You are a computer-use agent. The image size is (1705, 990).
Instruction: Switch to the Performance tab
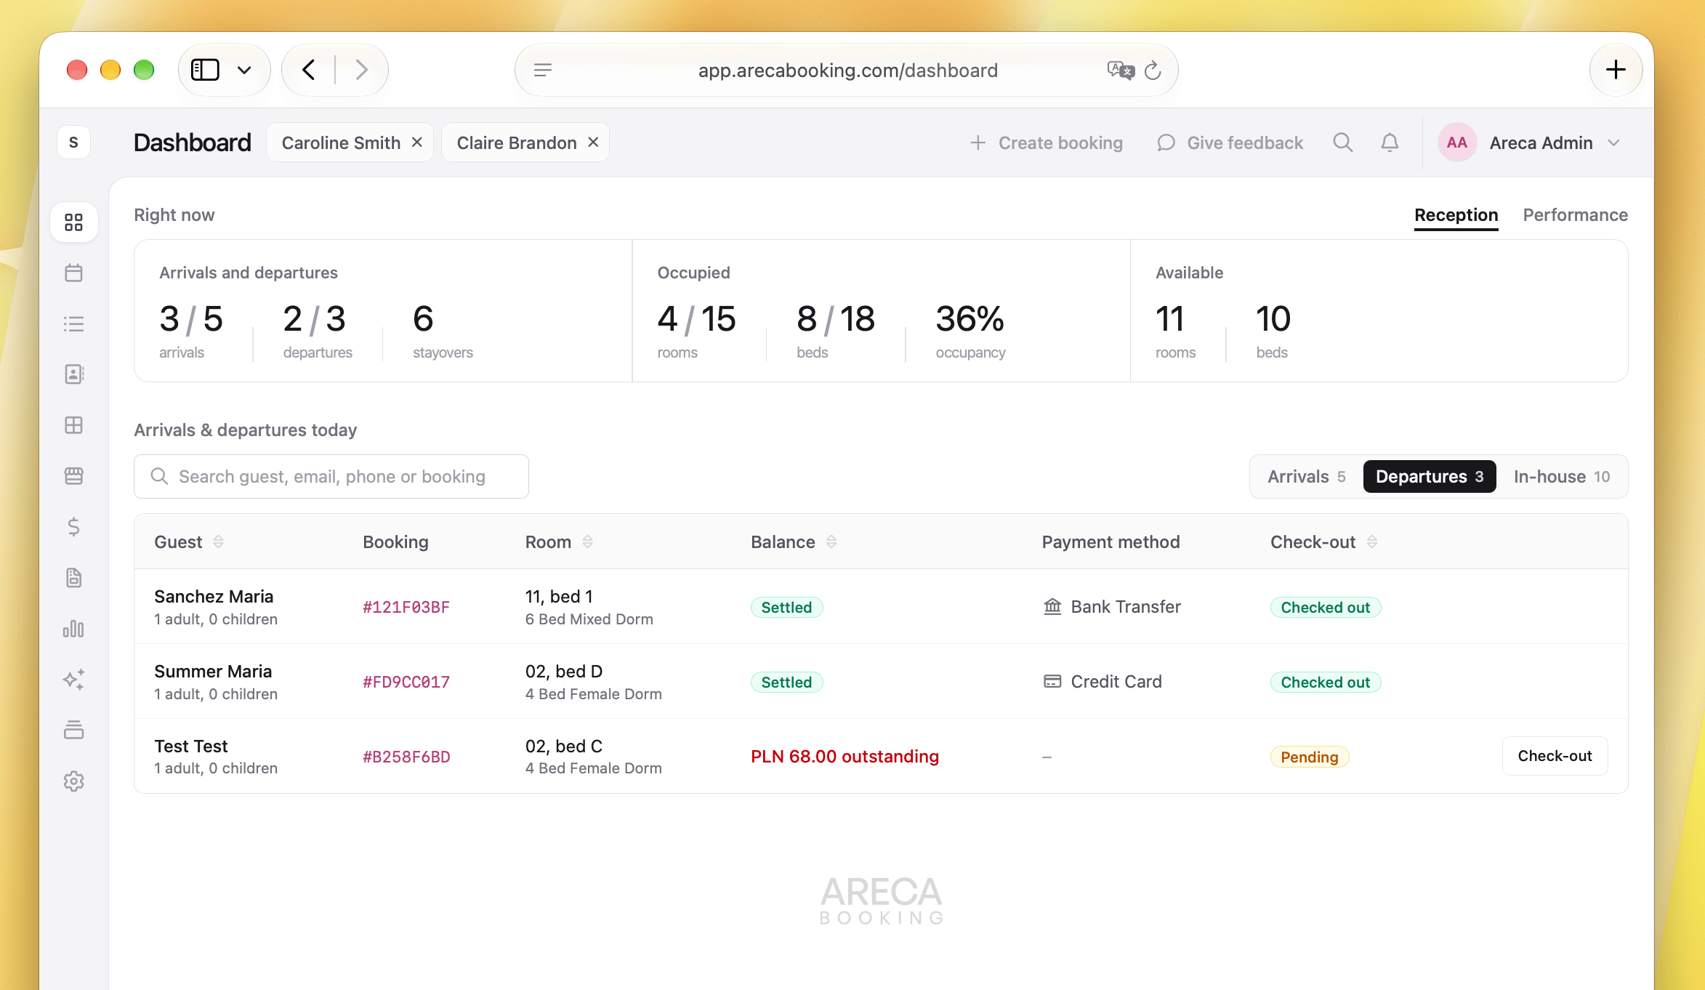pos(1575,215)
